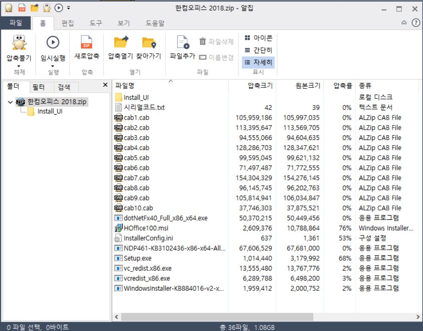
Task: Open the quick access toolbar customize arrow
Action: coord(69,8)
